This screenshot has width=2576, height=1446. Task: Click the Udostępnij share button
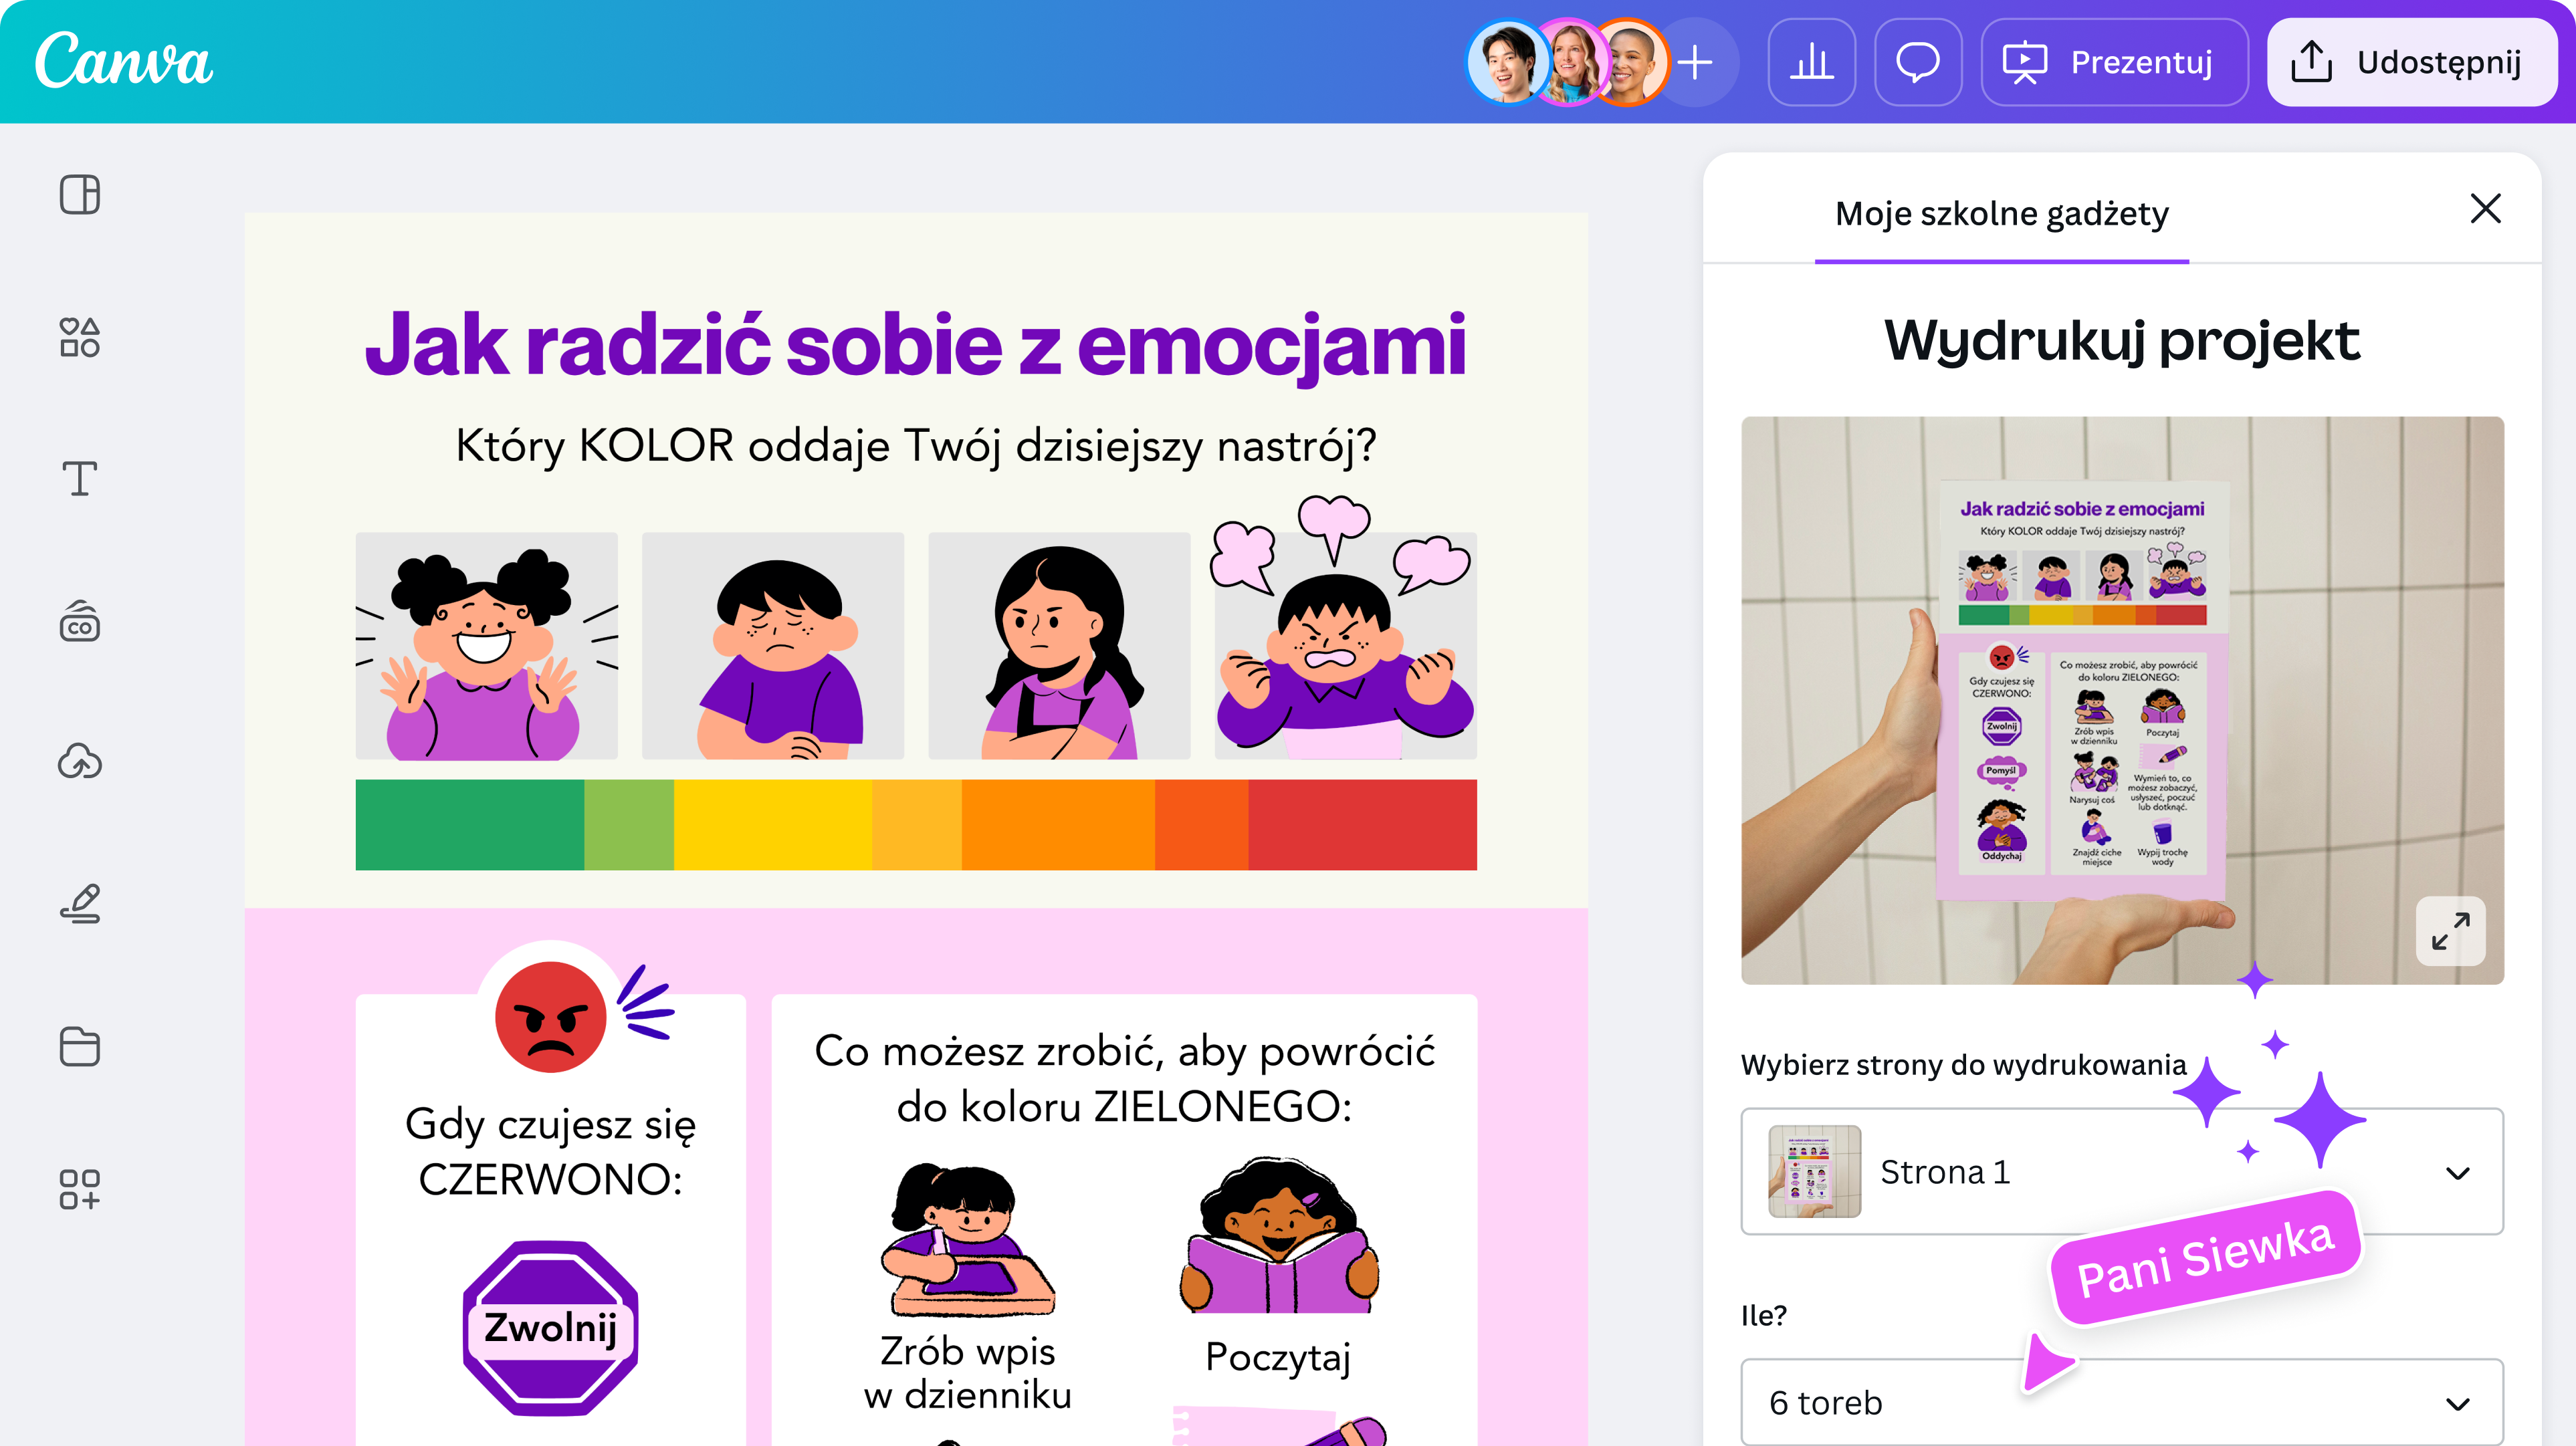[2412, 62]
